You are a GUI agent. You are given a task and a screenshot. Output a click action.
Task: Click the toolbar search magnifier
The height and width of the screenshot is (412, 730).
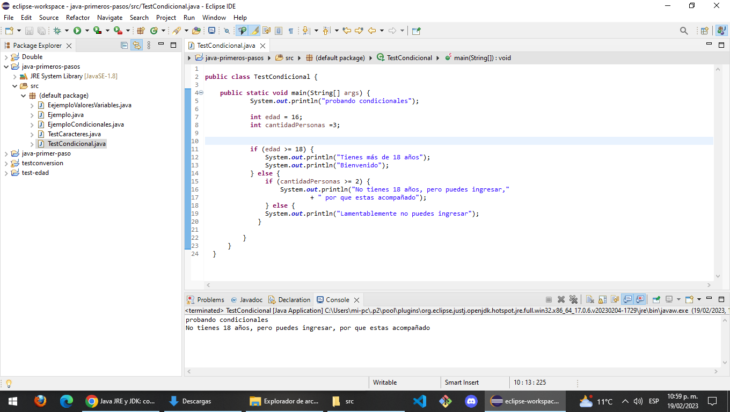(684, 31)
